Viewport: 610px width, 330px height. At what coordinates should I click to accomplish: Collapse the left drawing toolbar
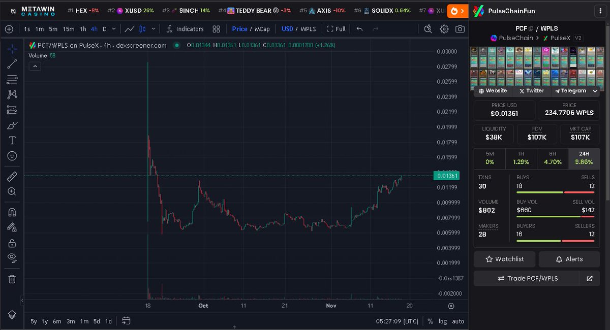22,301
